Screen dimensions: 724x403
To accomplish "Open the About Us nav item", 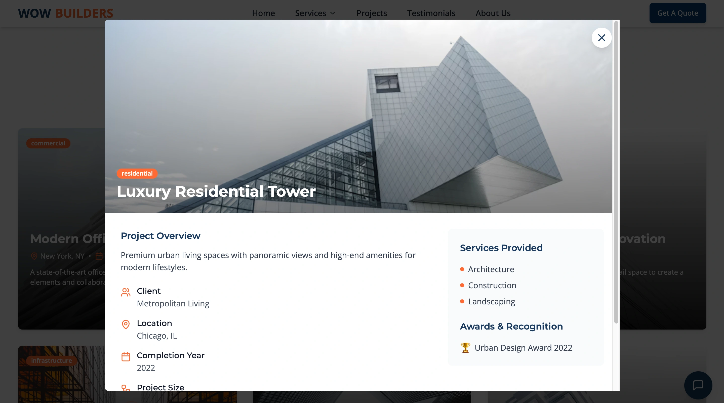I will (x=493, y=13).
